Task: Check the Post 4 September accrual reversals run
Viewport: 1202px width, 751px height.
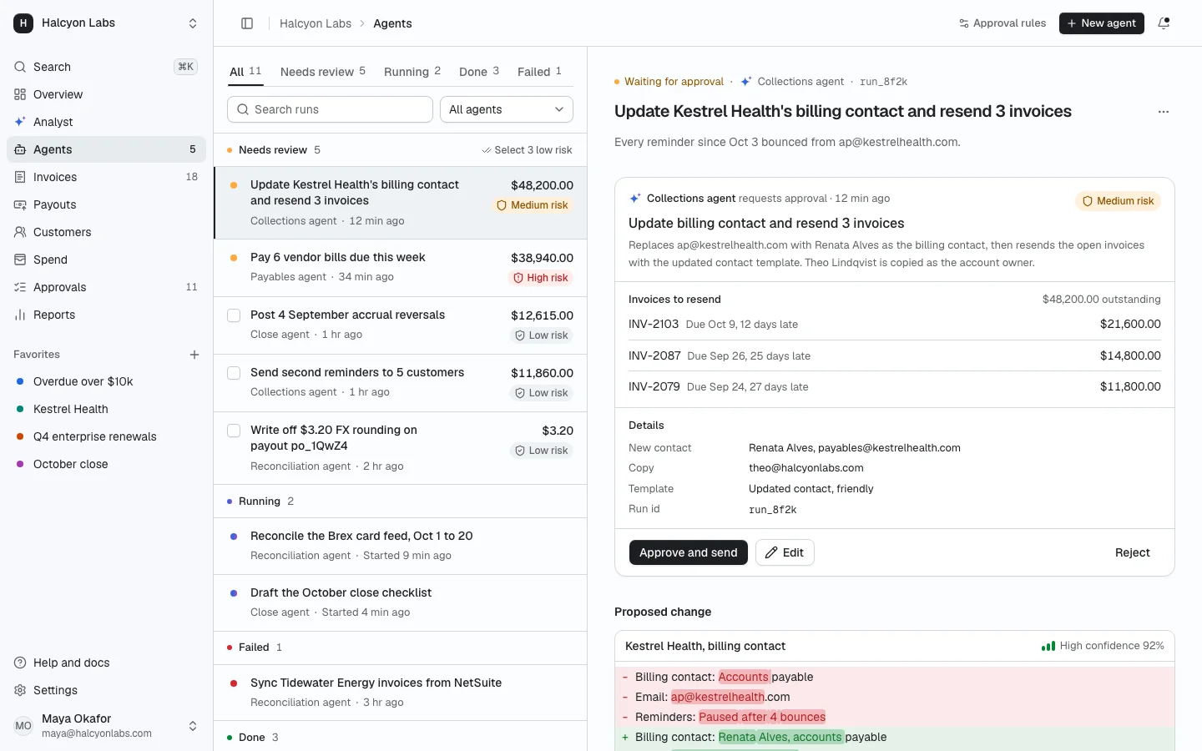Action: pyautogui.click(x=234, y=315)
